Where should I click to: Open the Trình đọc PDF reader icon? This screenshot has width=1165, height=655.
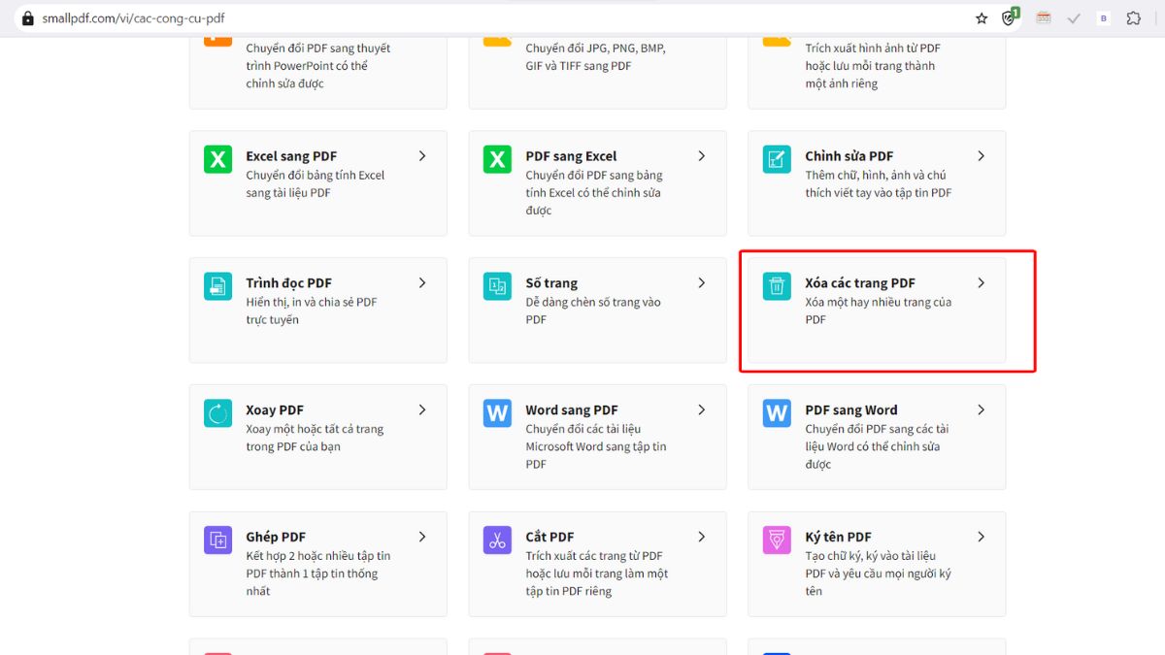click(x=217, y=286)
